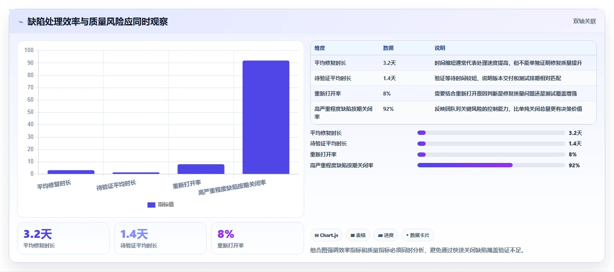The image size is (614, 272).
Task: Click the description starting 时间缩短通常代表
Action: pos(508,63)
